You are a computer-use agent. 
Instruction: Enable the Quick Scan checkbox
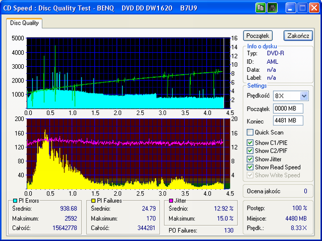point(250,133)
